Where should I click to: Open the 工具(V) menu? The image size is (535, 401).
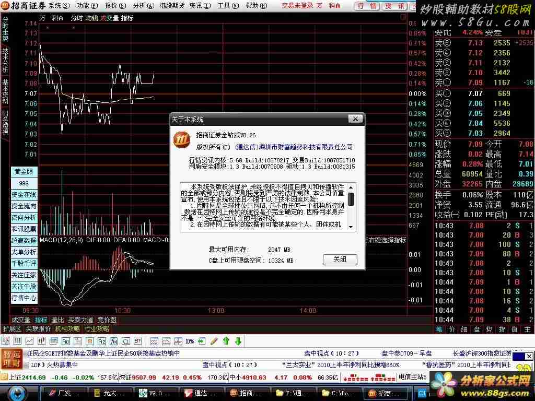pos(228,6)
